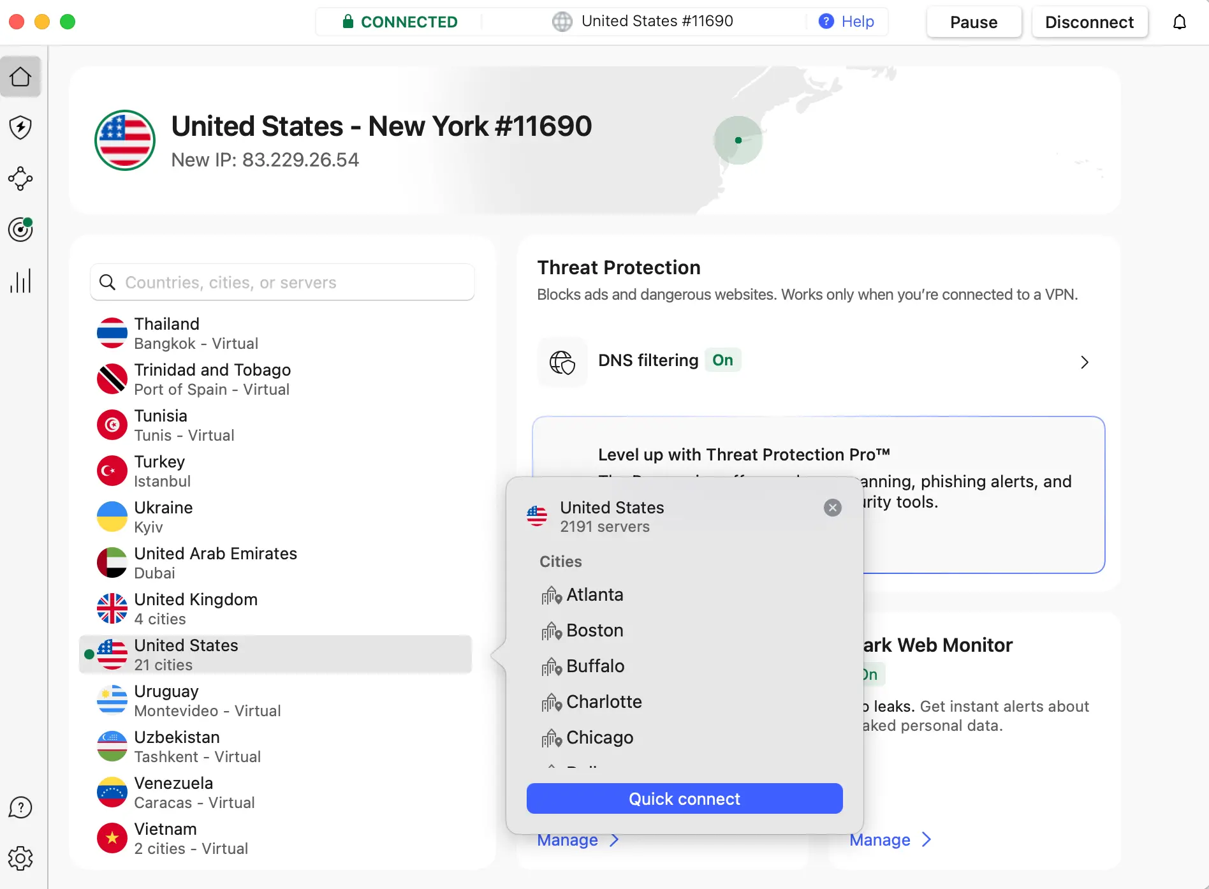Click the Trinidad and Tobago flag icon
This screenshot has width=1209, height=889.
tap(112, 379)
